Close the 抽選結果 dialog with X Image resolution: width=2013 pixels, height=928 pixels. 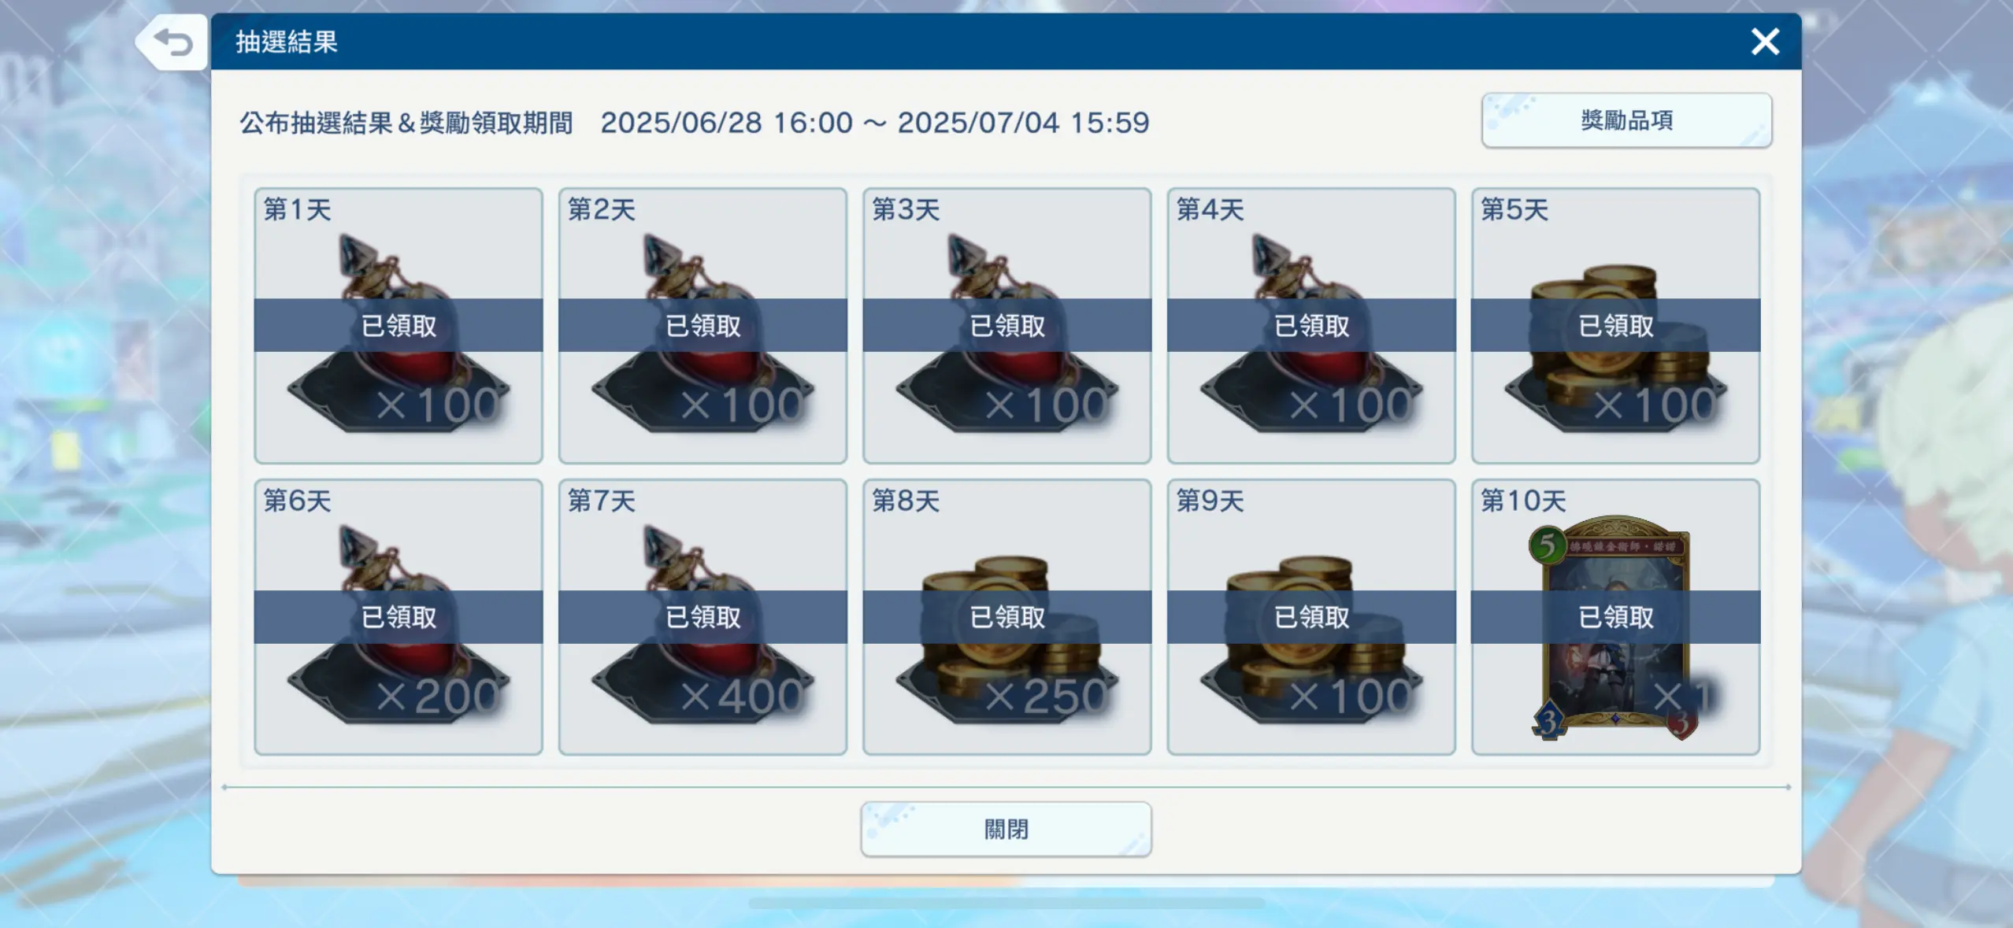point(1764,42)
